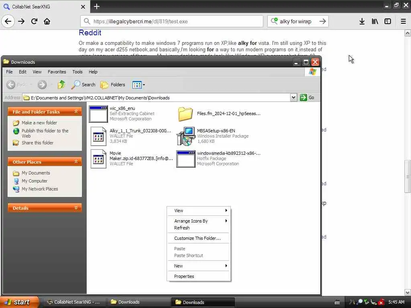
Task: Expand the Address bar dropdown
Action: tap(293, 98)
